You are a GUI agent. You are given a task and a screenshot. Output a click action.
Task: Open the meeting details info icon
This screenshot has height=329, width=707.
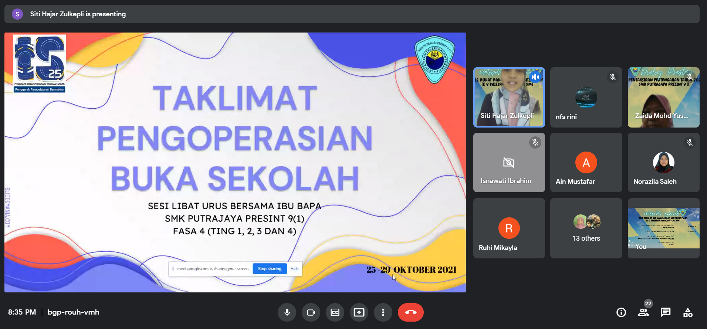click(x=621, y=312)
